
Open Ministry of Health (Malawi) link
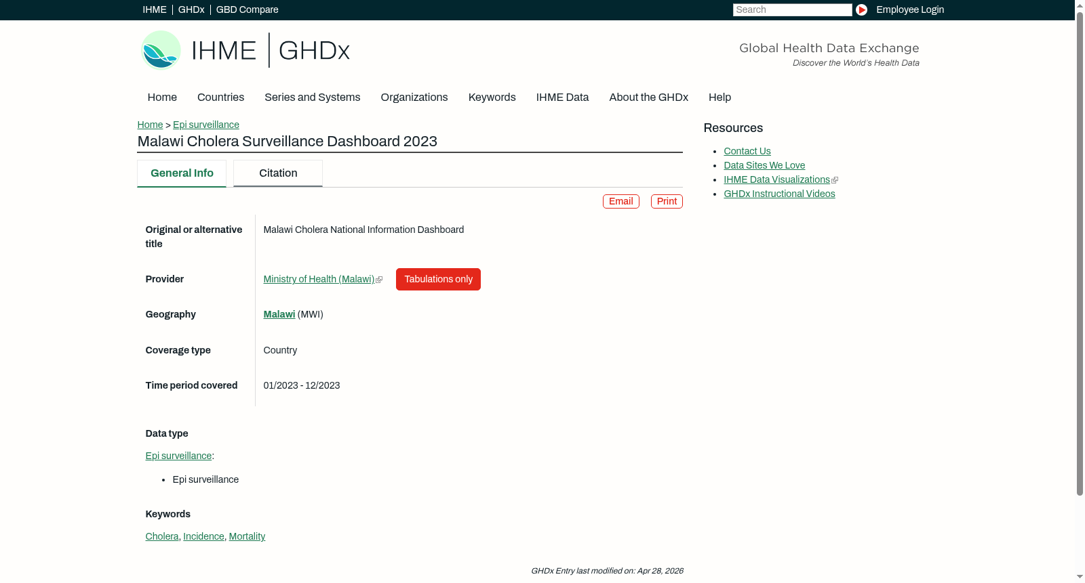pyautogui.click(x=319, y=280)
